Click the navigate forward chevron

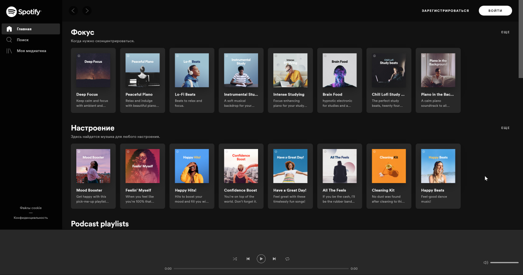point(86,10)
